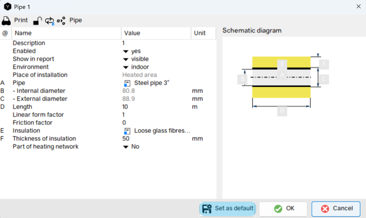The height and width of the screenshot is (218, 366).
Task: Click the Cancel button
Action: pyautogui.click(x=336, y=208)
